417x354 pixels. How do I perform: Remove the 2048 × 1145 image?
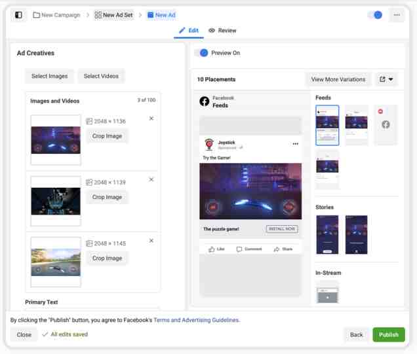[151, 241]
